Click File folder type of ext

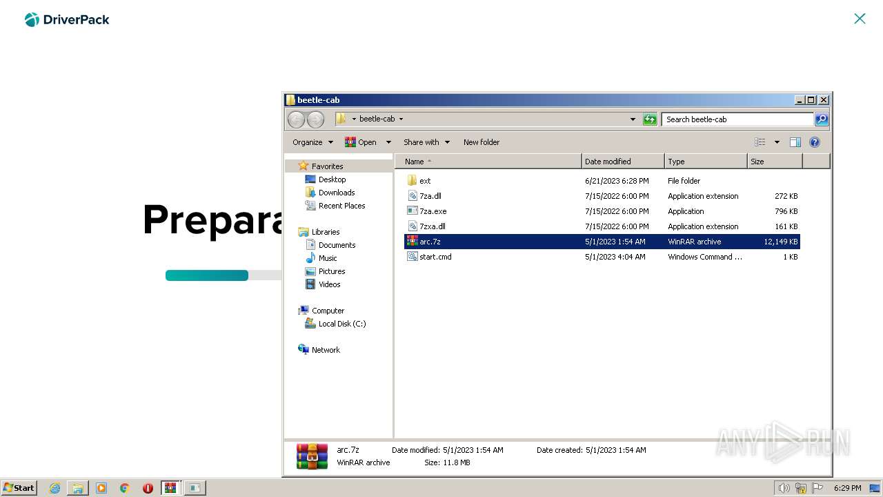[x=684, y=181]
